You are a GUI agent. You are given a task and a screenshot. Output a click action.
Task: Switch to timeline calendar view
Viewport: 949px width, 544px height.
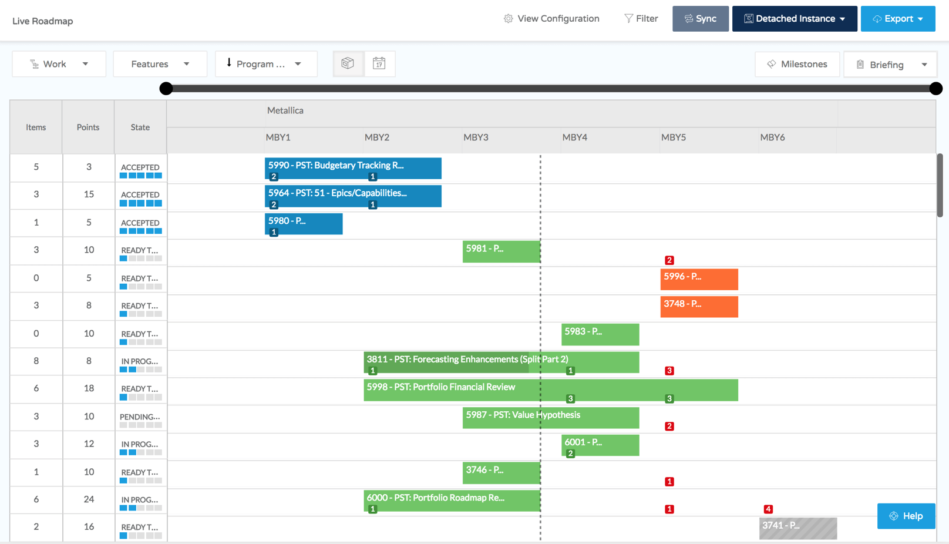click(380, 63)
